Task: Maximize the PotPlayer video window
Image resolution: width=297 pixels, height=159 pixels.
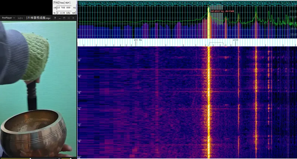Action: coord(63,18)
